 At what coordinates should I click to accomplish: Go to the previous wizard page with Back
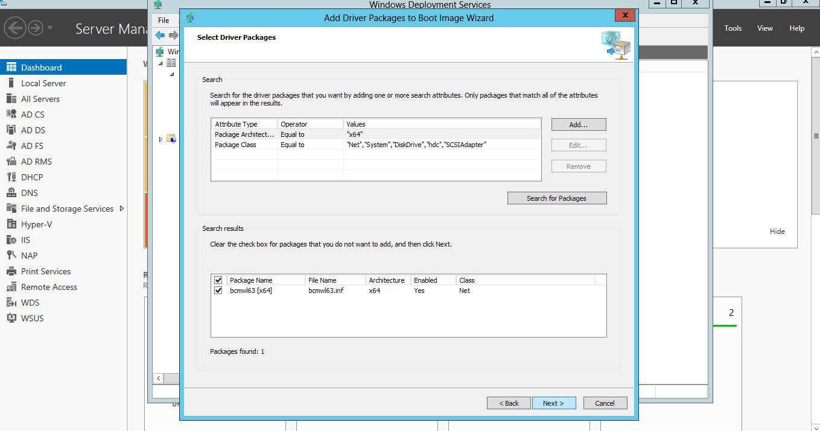[509, 403]
